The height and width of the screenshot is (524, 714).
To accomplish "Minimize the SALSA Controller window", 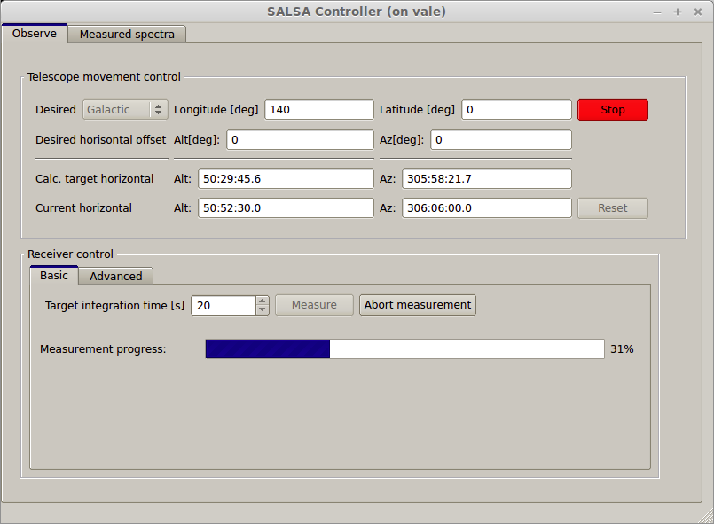I will pyautogui.click(x=657, y=12).
